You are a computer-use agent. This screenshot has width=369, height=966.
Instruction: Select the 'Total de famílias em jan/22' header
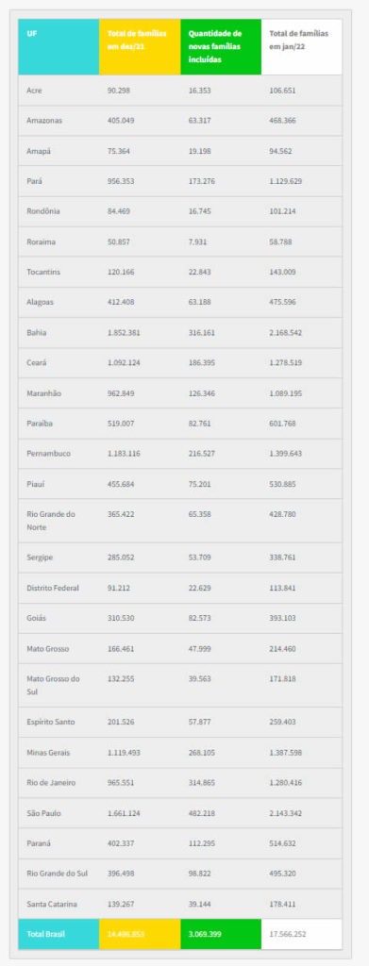pos(302,47)
